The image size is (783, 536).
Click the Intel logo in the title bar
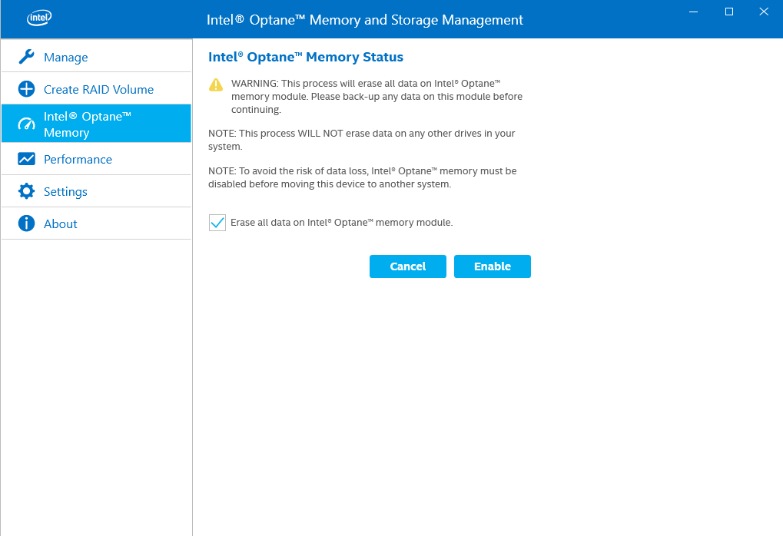click(x=38, y=17)
